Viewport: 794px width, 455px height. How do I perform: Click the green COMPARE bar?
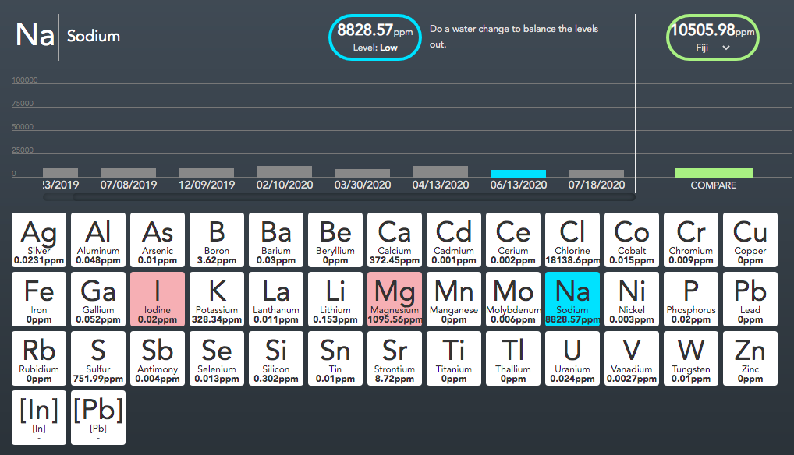point(713,173)
